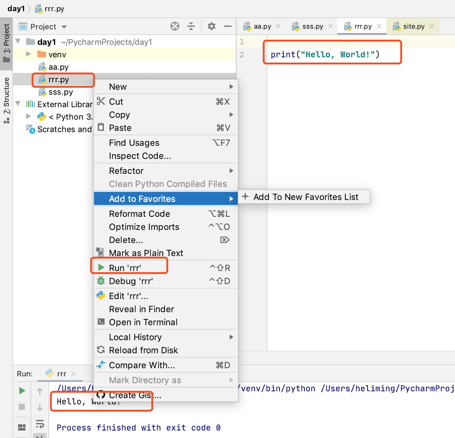Click the restore layout icon in Run panel

pos(22,427)
